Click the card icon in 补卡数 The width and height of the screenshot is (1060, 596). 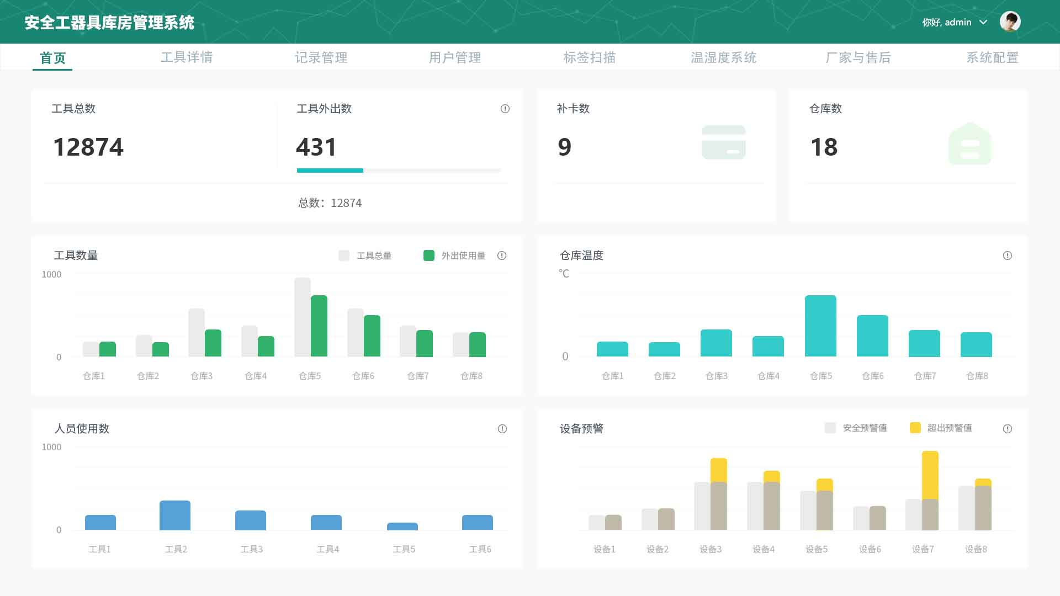coord(723,142)
